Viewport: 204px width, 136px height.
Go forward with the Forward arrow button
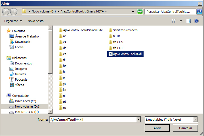[x=14, y=12]
